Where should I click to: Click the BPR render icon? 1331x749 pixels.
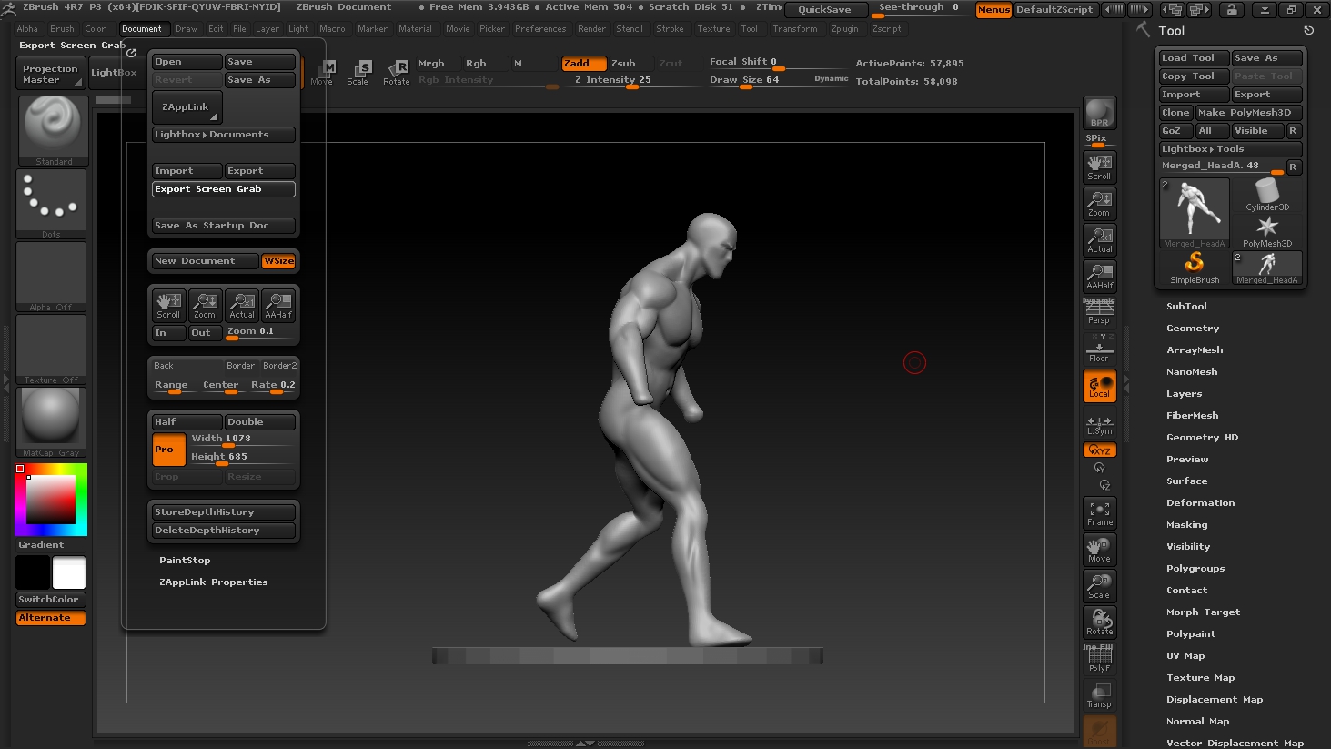click(1099, 113)
